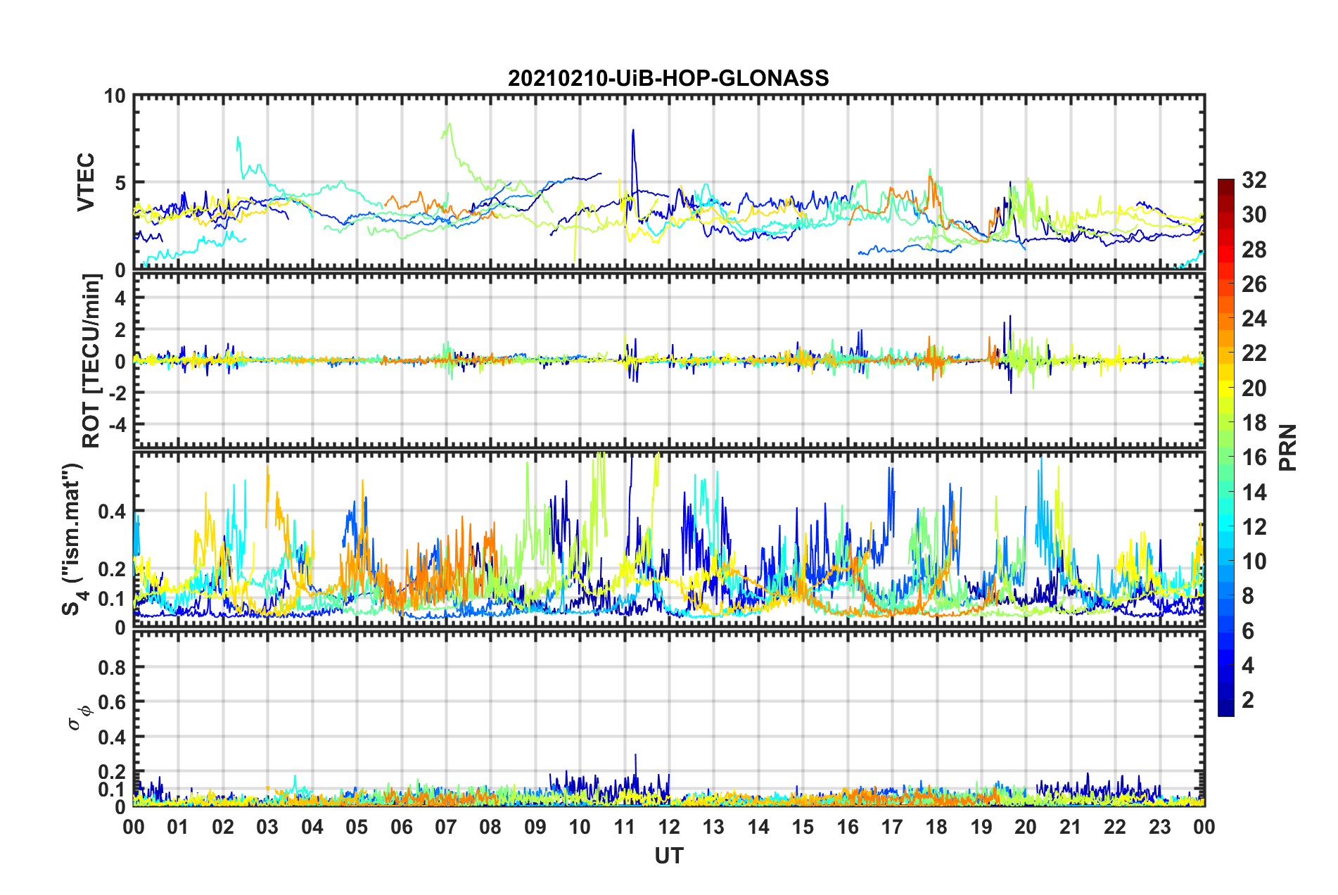Click the PRN colorbar label
The height and width of the screenshot is (895, 1338).
pos(1287,447)
